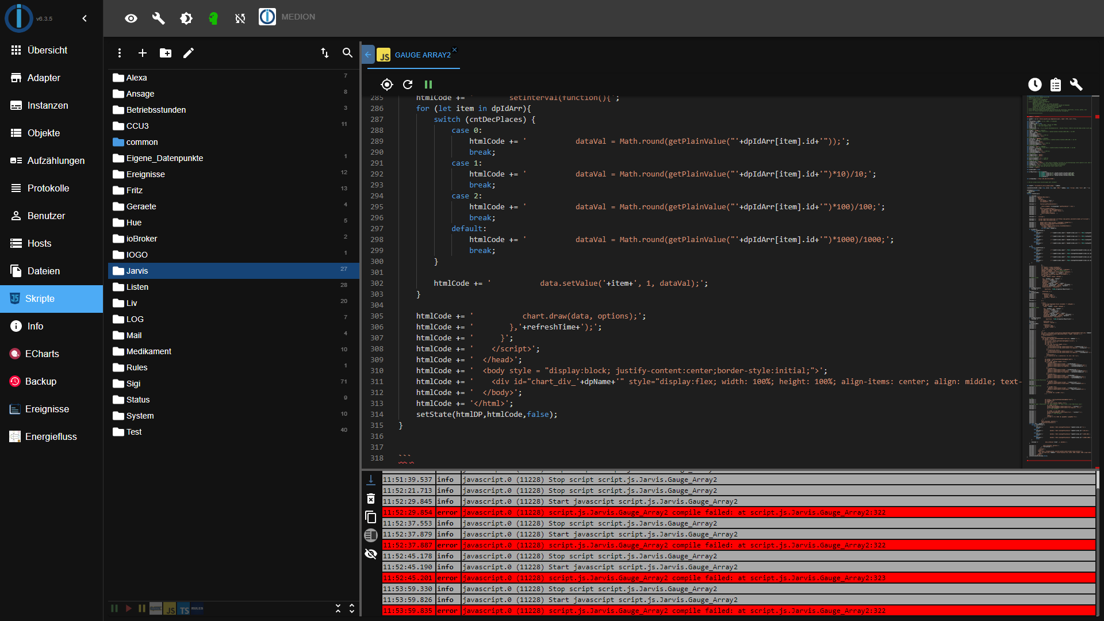
Task: Open the cron clock icon in the editor toolbar
Action: pyautogui.click(x=1035, y=85)
